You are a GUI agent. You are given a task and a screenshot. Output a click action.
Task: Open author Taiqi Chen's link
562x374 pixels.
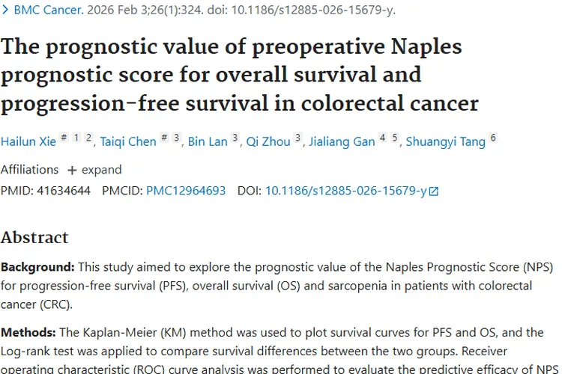pos(129,141)
